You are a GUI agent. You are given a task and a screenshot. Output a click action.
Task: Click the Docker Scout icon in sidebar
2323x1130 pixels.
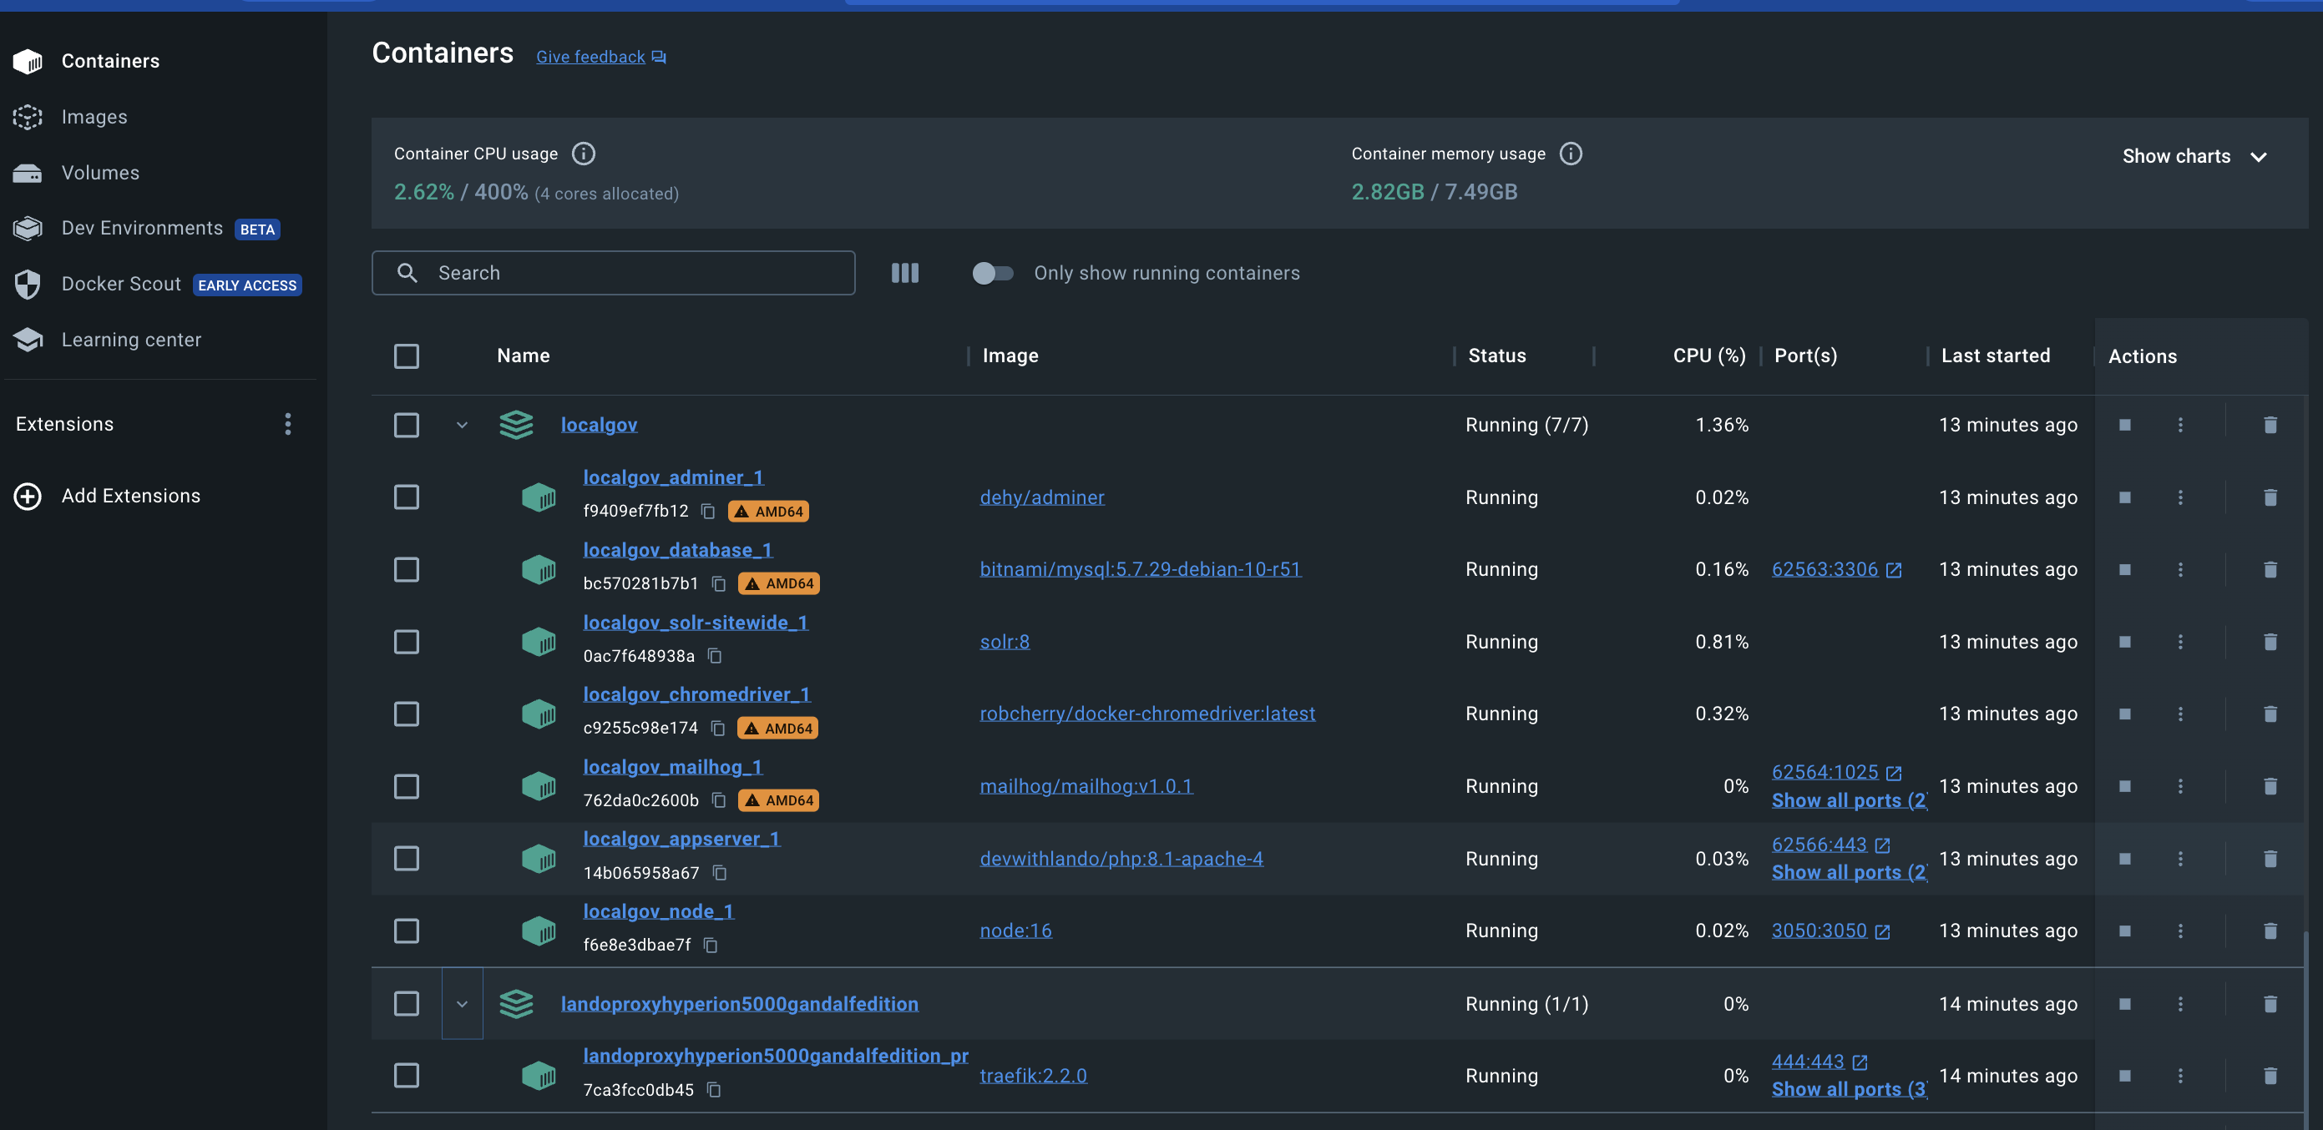point(28,285)
